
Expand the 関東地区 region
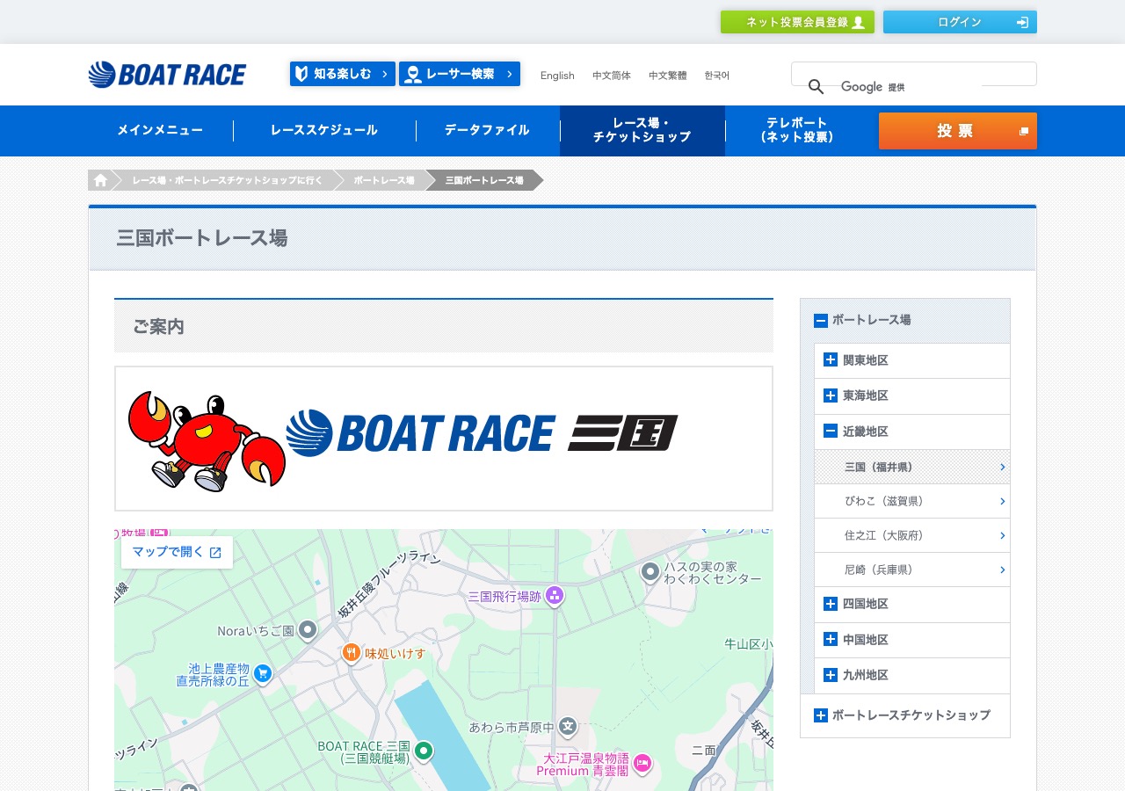pos(830,359)
